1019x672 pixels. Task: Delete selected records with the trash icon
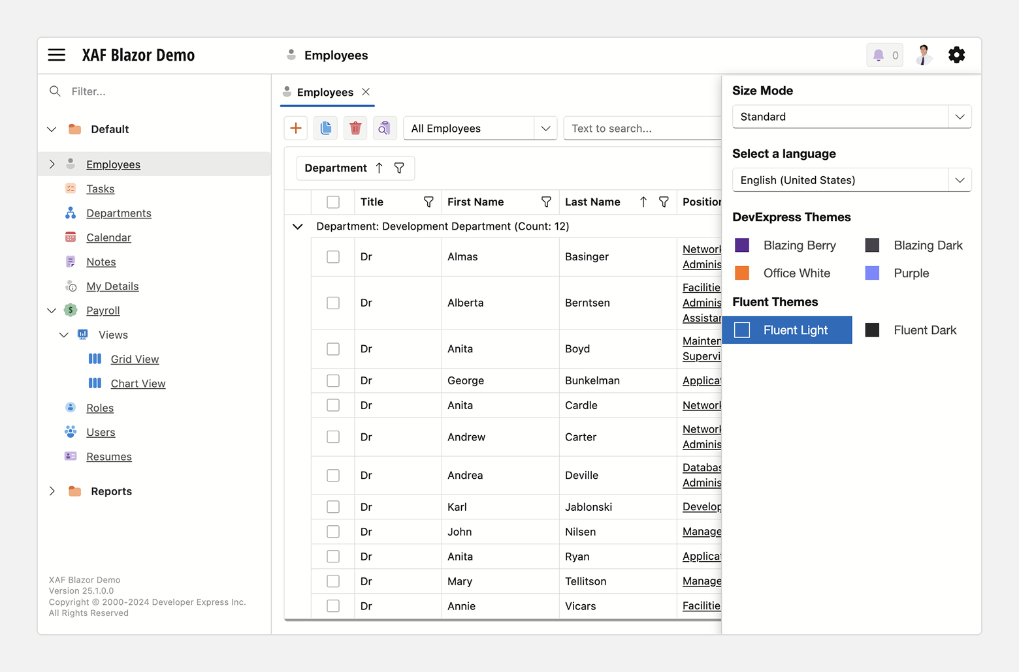(x=355, y=128)
